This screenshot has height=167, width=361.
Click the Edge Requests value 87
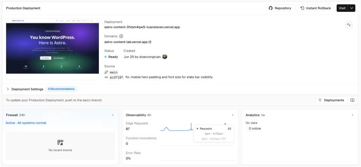click(128, 129)
